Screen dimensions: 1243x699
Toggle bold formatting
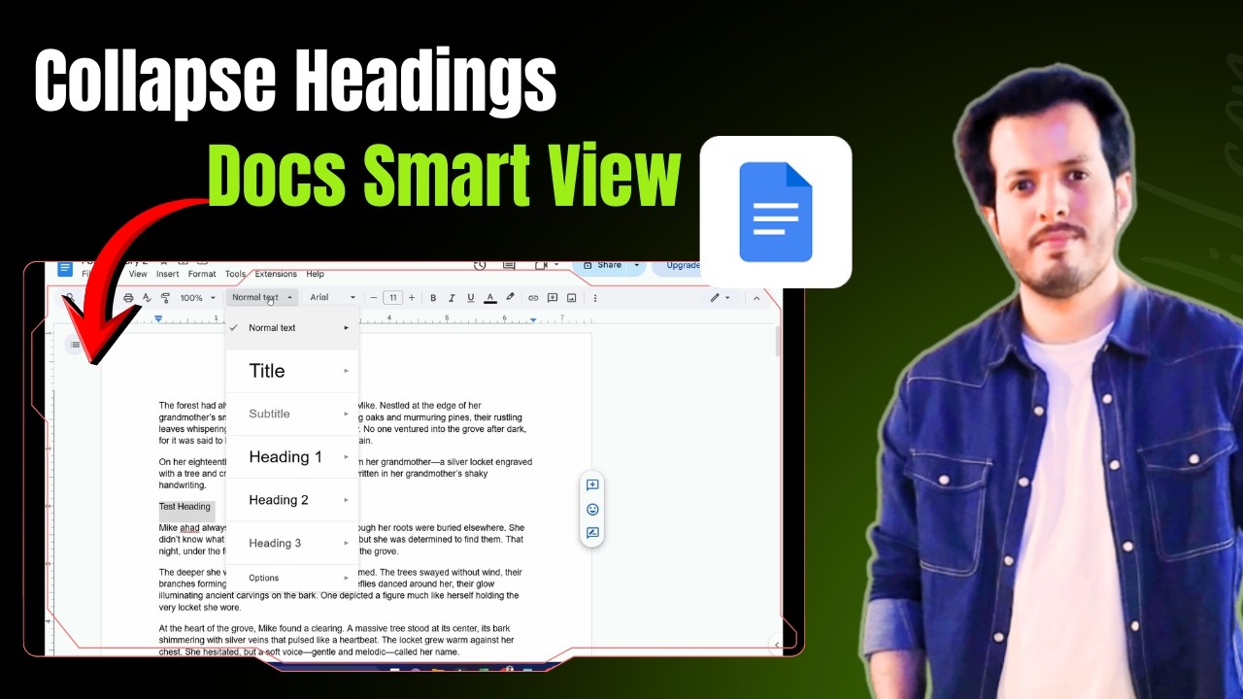[x=433, y=298]
